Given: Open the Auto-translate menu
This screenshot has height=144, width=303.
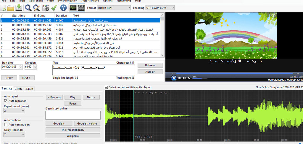Looking at the screenshot, I should 90,1.
